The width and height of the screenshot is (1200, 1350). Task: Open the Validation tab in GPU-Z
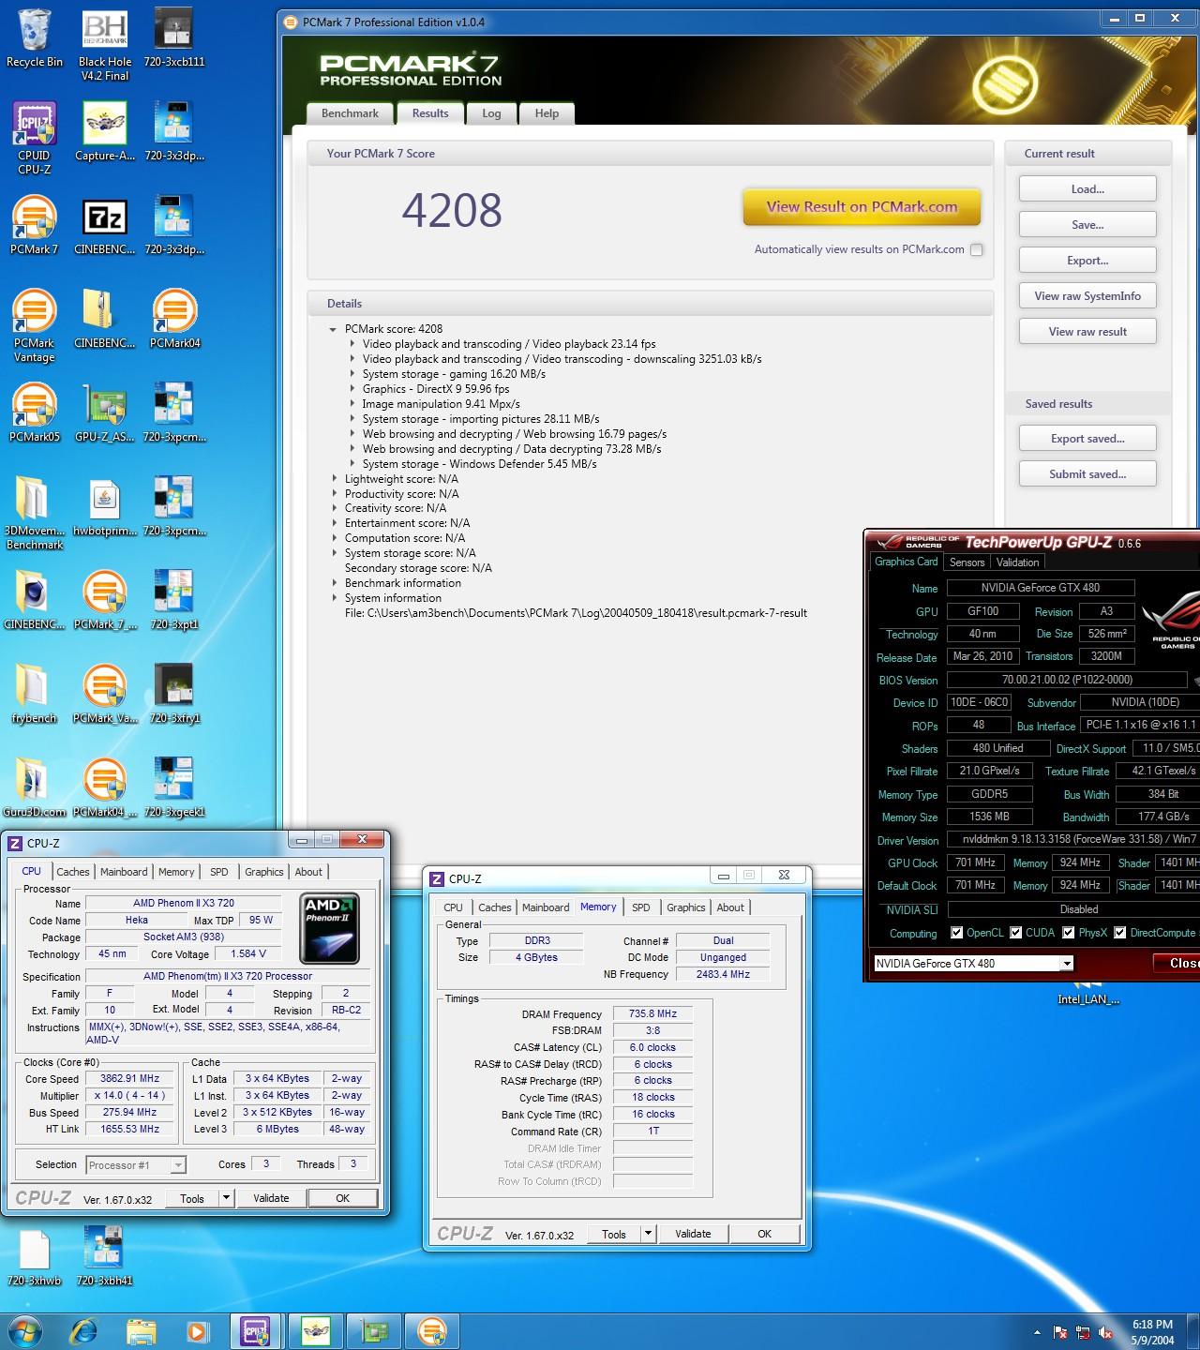pos(1017,562)
